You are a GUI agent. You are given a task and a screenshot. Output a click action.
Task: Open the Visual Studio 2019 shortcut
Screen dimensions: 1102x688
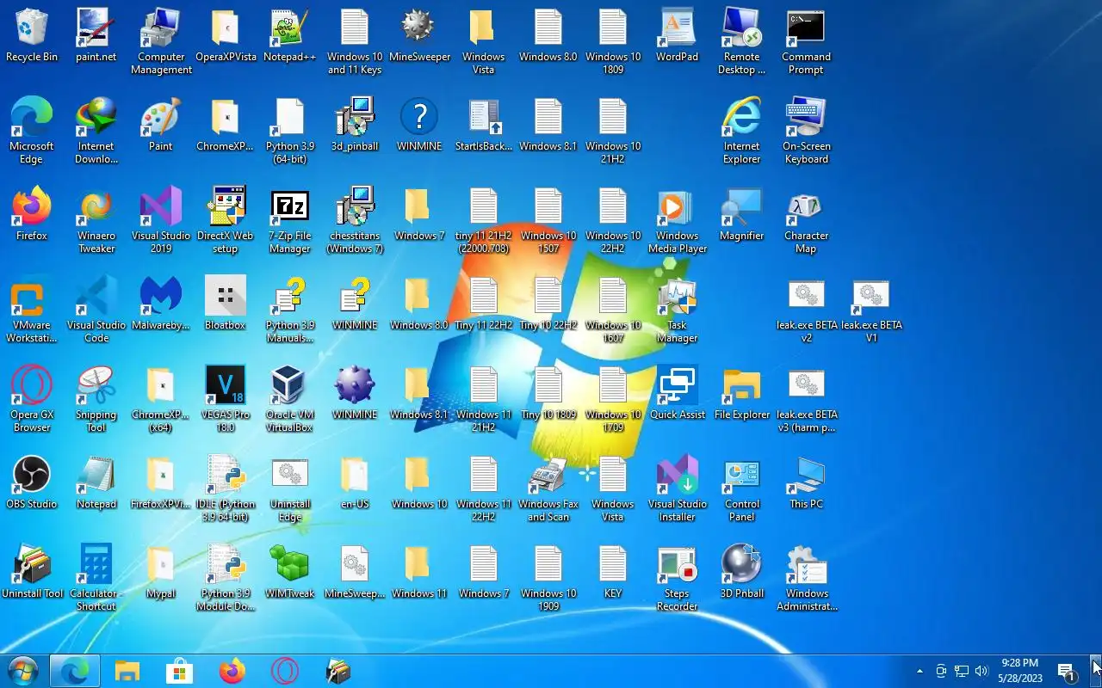click(x=161, y=221)
